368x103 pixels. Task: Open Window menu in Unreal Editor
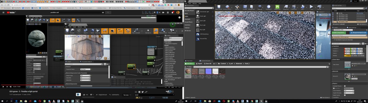(195, 3)
